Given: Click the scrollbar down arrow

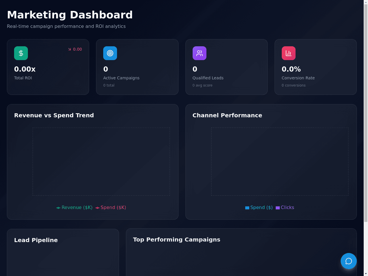Looking at the screenshot, I should pos(366,274).
